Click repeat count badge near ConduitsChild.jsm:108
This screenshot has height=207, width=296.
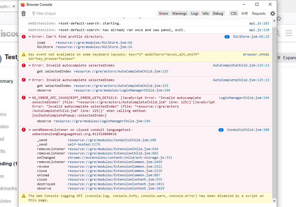[221, 130]
